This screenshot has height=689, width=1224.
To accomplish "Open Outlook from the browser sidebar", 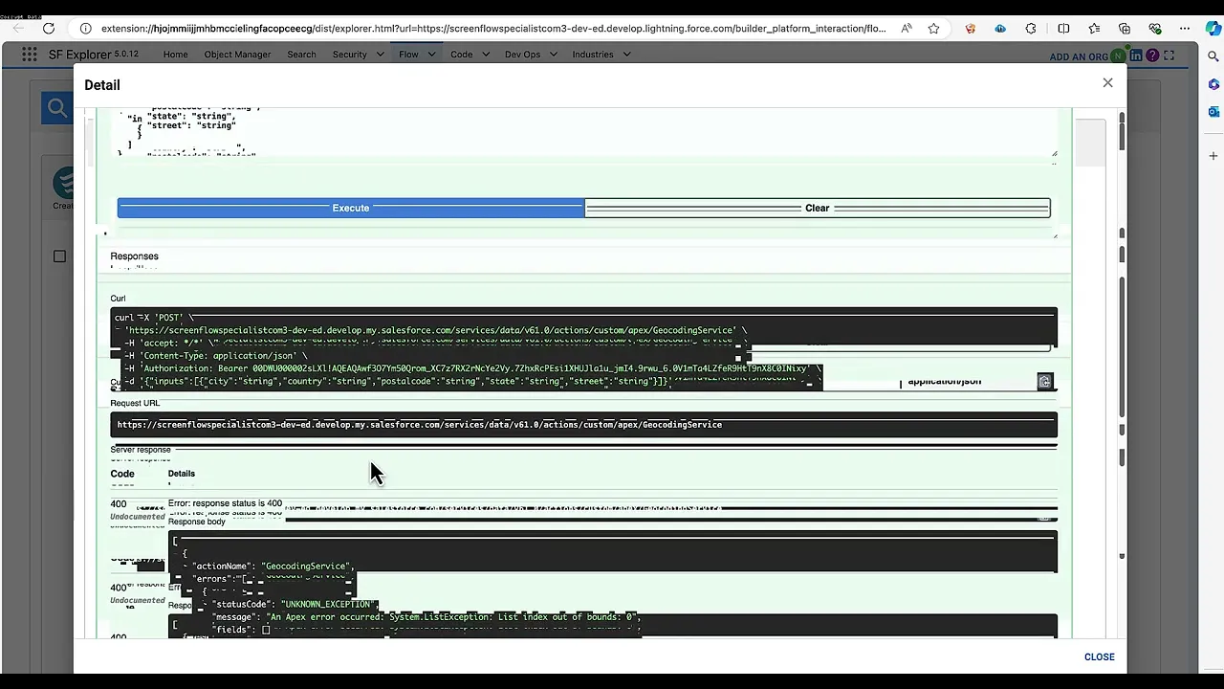I will (1213, 112).
